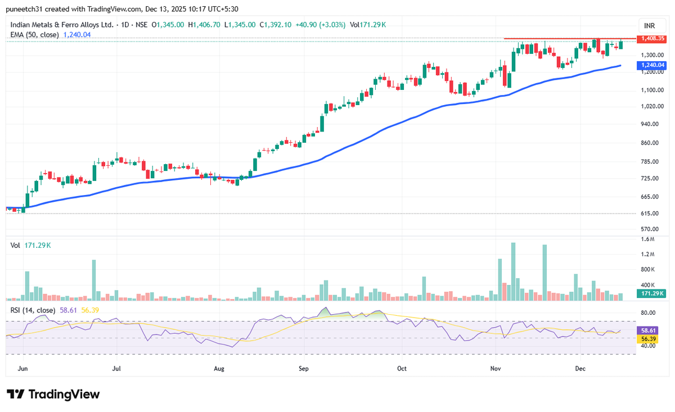Click the Dec label on time axis
The width and height of the screenshot is (675, 412).
pyautogui.click(x=580, y=369)
